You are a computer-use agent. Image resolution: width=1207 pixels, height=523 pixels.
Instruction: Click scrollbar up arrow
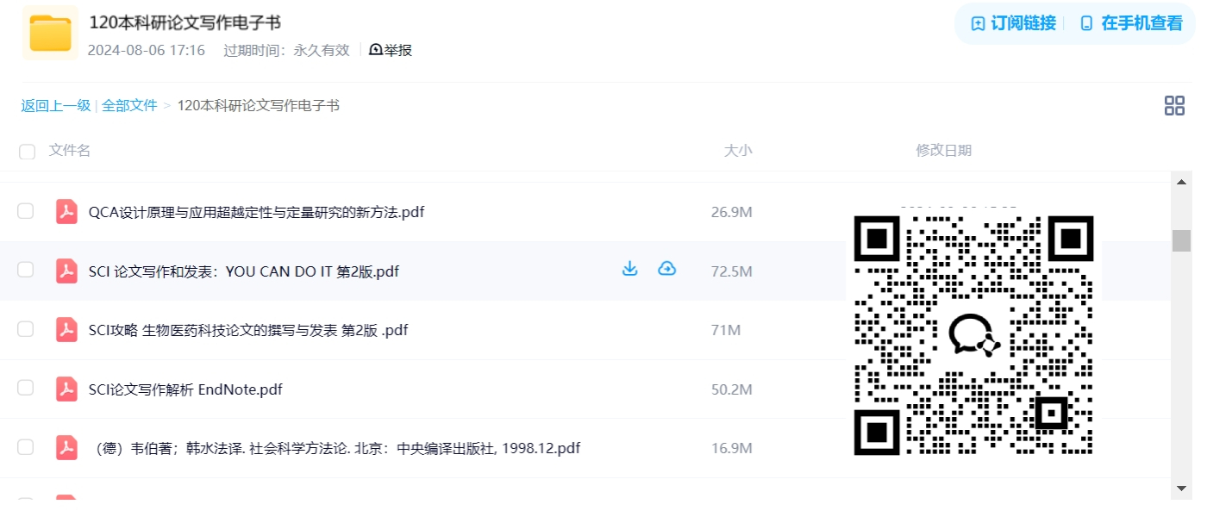[x=1181, y=181]
